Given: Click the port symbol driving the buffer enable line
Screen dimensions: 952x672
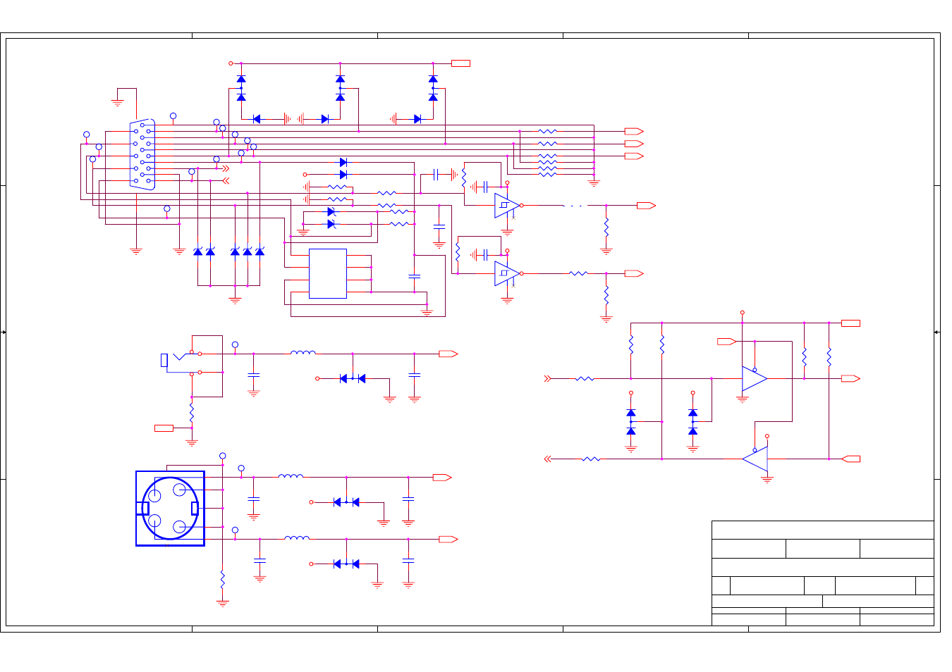Looking at the screenshot, I should click(x=727, y=342).
